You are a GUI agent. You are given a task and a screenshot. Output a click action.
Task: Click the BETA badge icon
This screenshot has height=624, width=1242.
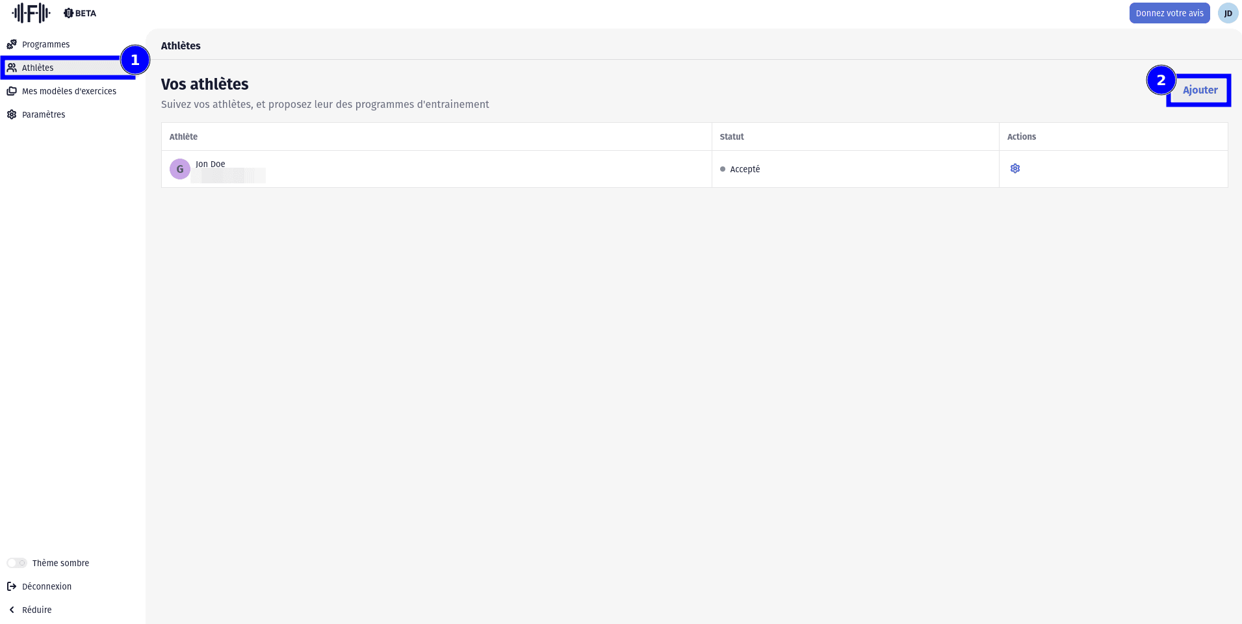click(68, 13)
